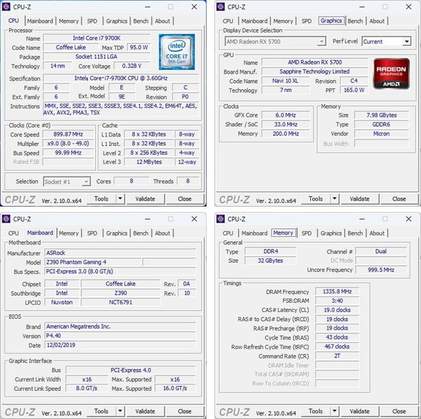Click the Intel Core i7 9th Gen badge
The height and width of the screenshot is (419, 421).
point(177,50)
